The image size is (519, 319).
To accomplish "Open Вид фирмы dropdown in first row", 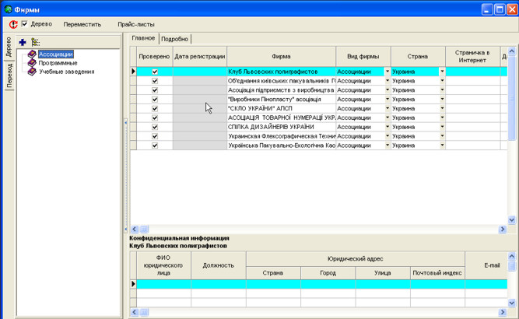I will 387,72.
